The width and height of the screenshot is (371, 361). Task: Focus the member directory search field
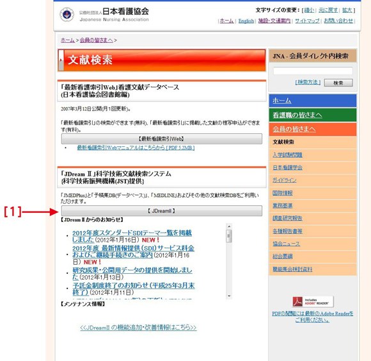[313, 71]
